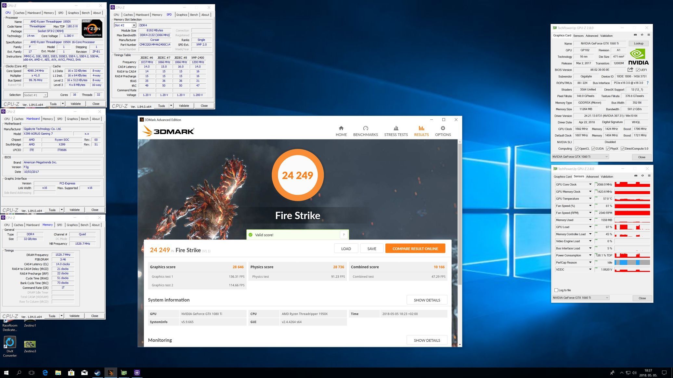Open hamburger menu in GPU-Z Sensors window

(x=649, y=176)
